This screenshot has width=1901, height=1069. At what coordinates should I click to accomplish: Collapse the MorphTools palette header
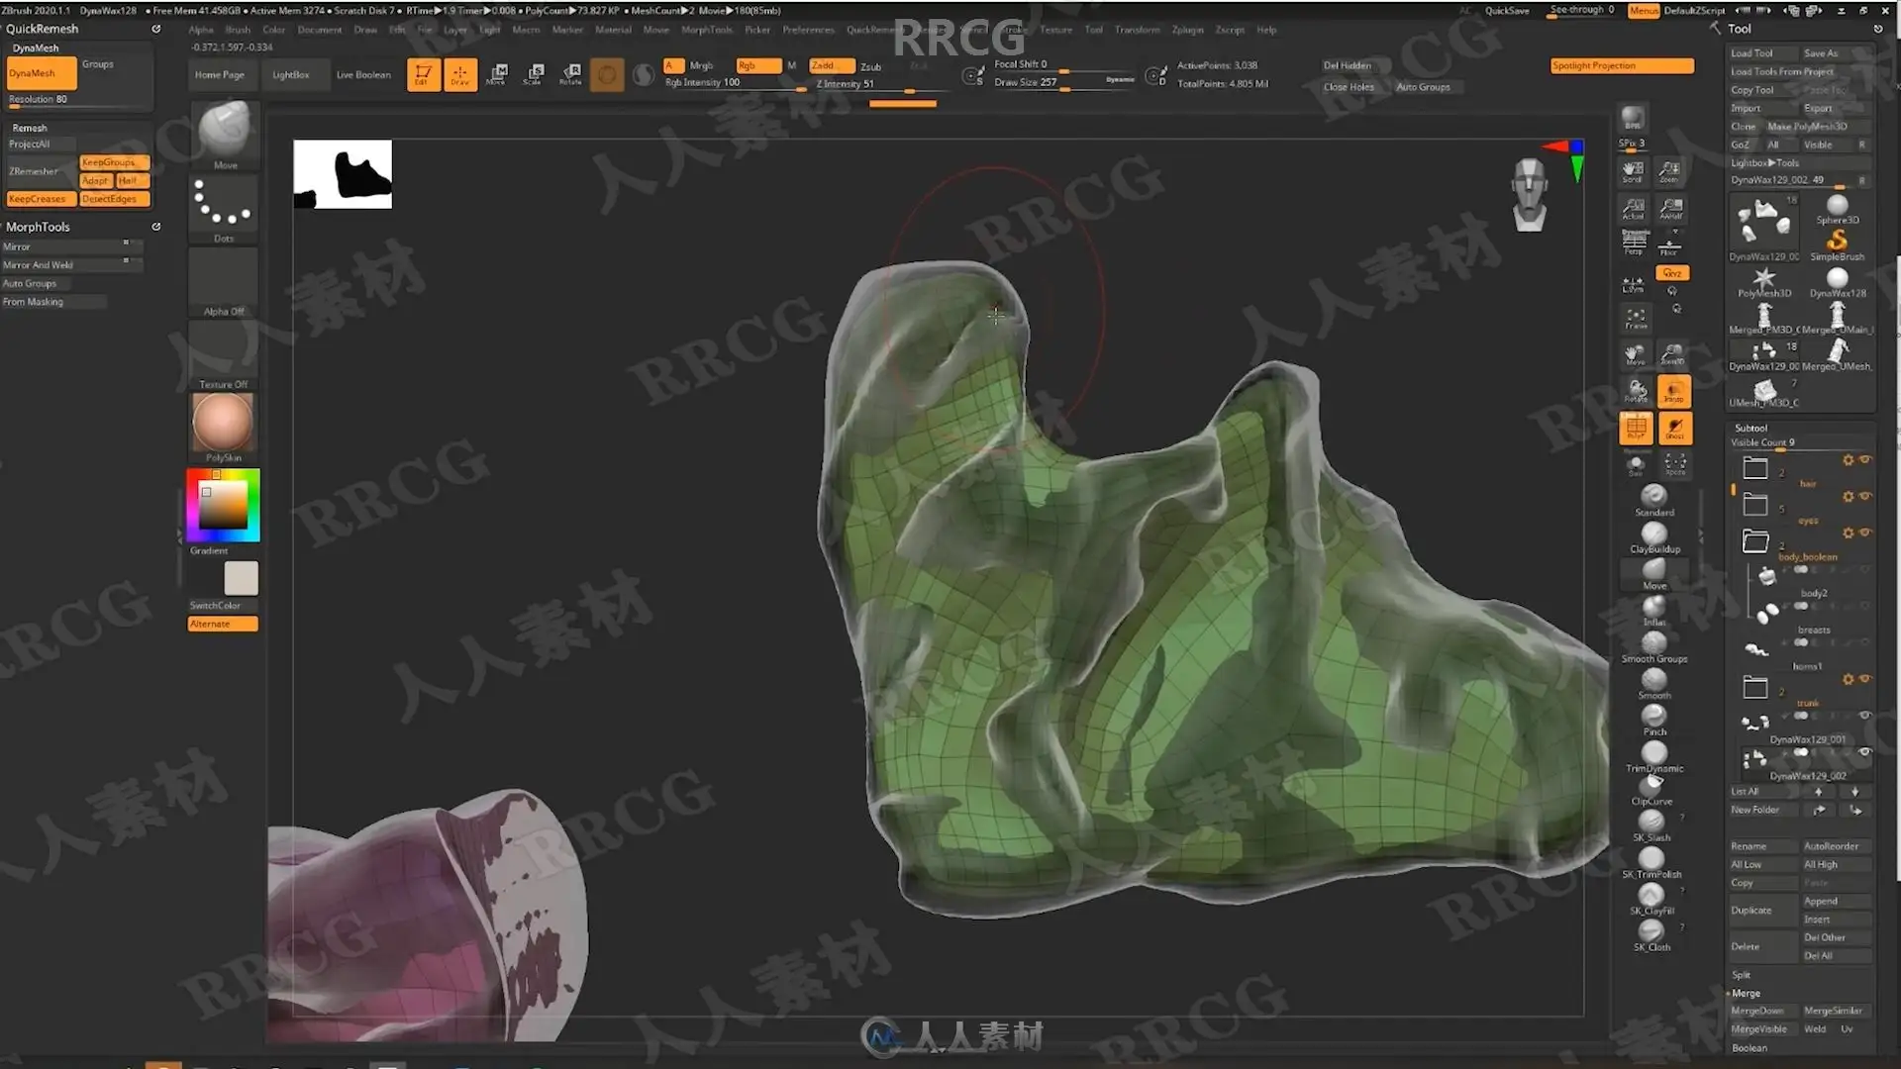tap(38, 227)
